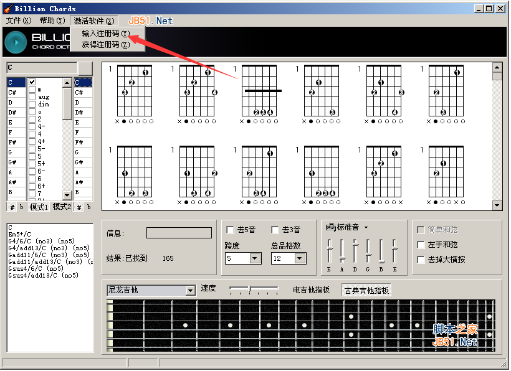Click the 电吉他指板 button
Image resolution: width=511 pixels, height=371 pixels.
tap(311, 290)
